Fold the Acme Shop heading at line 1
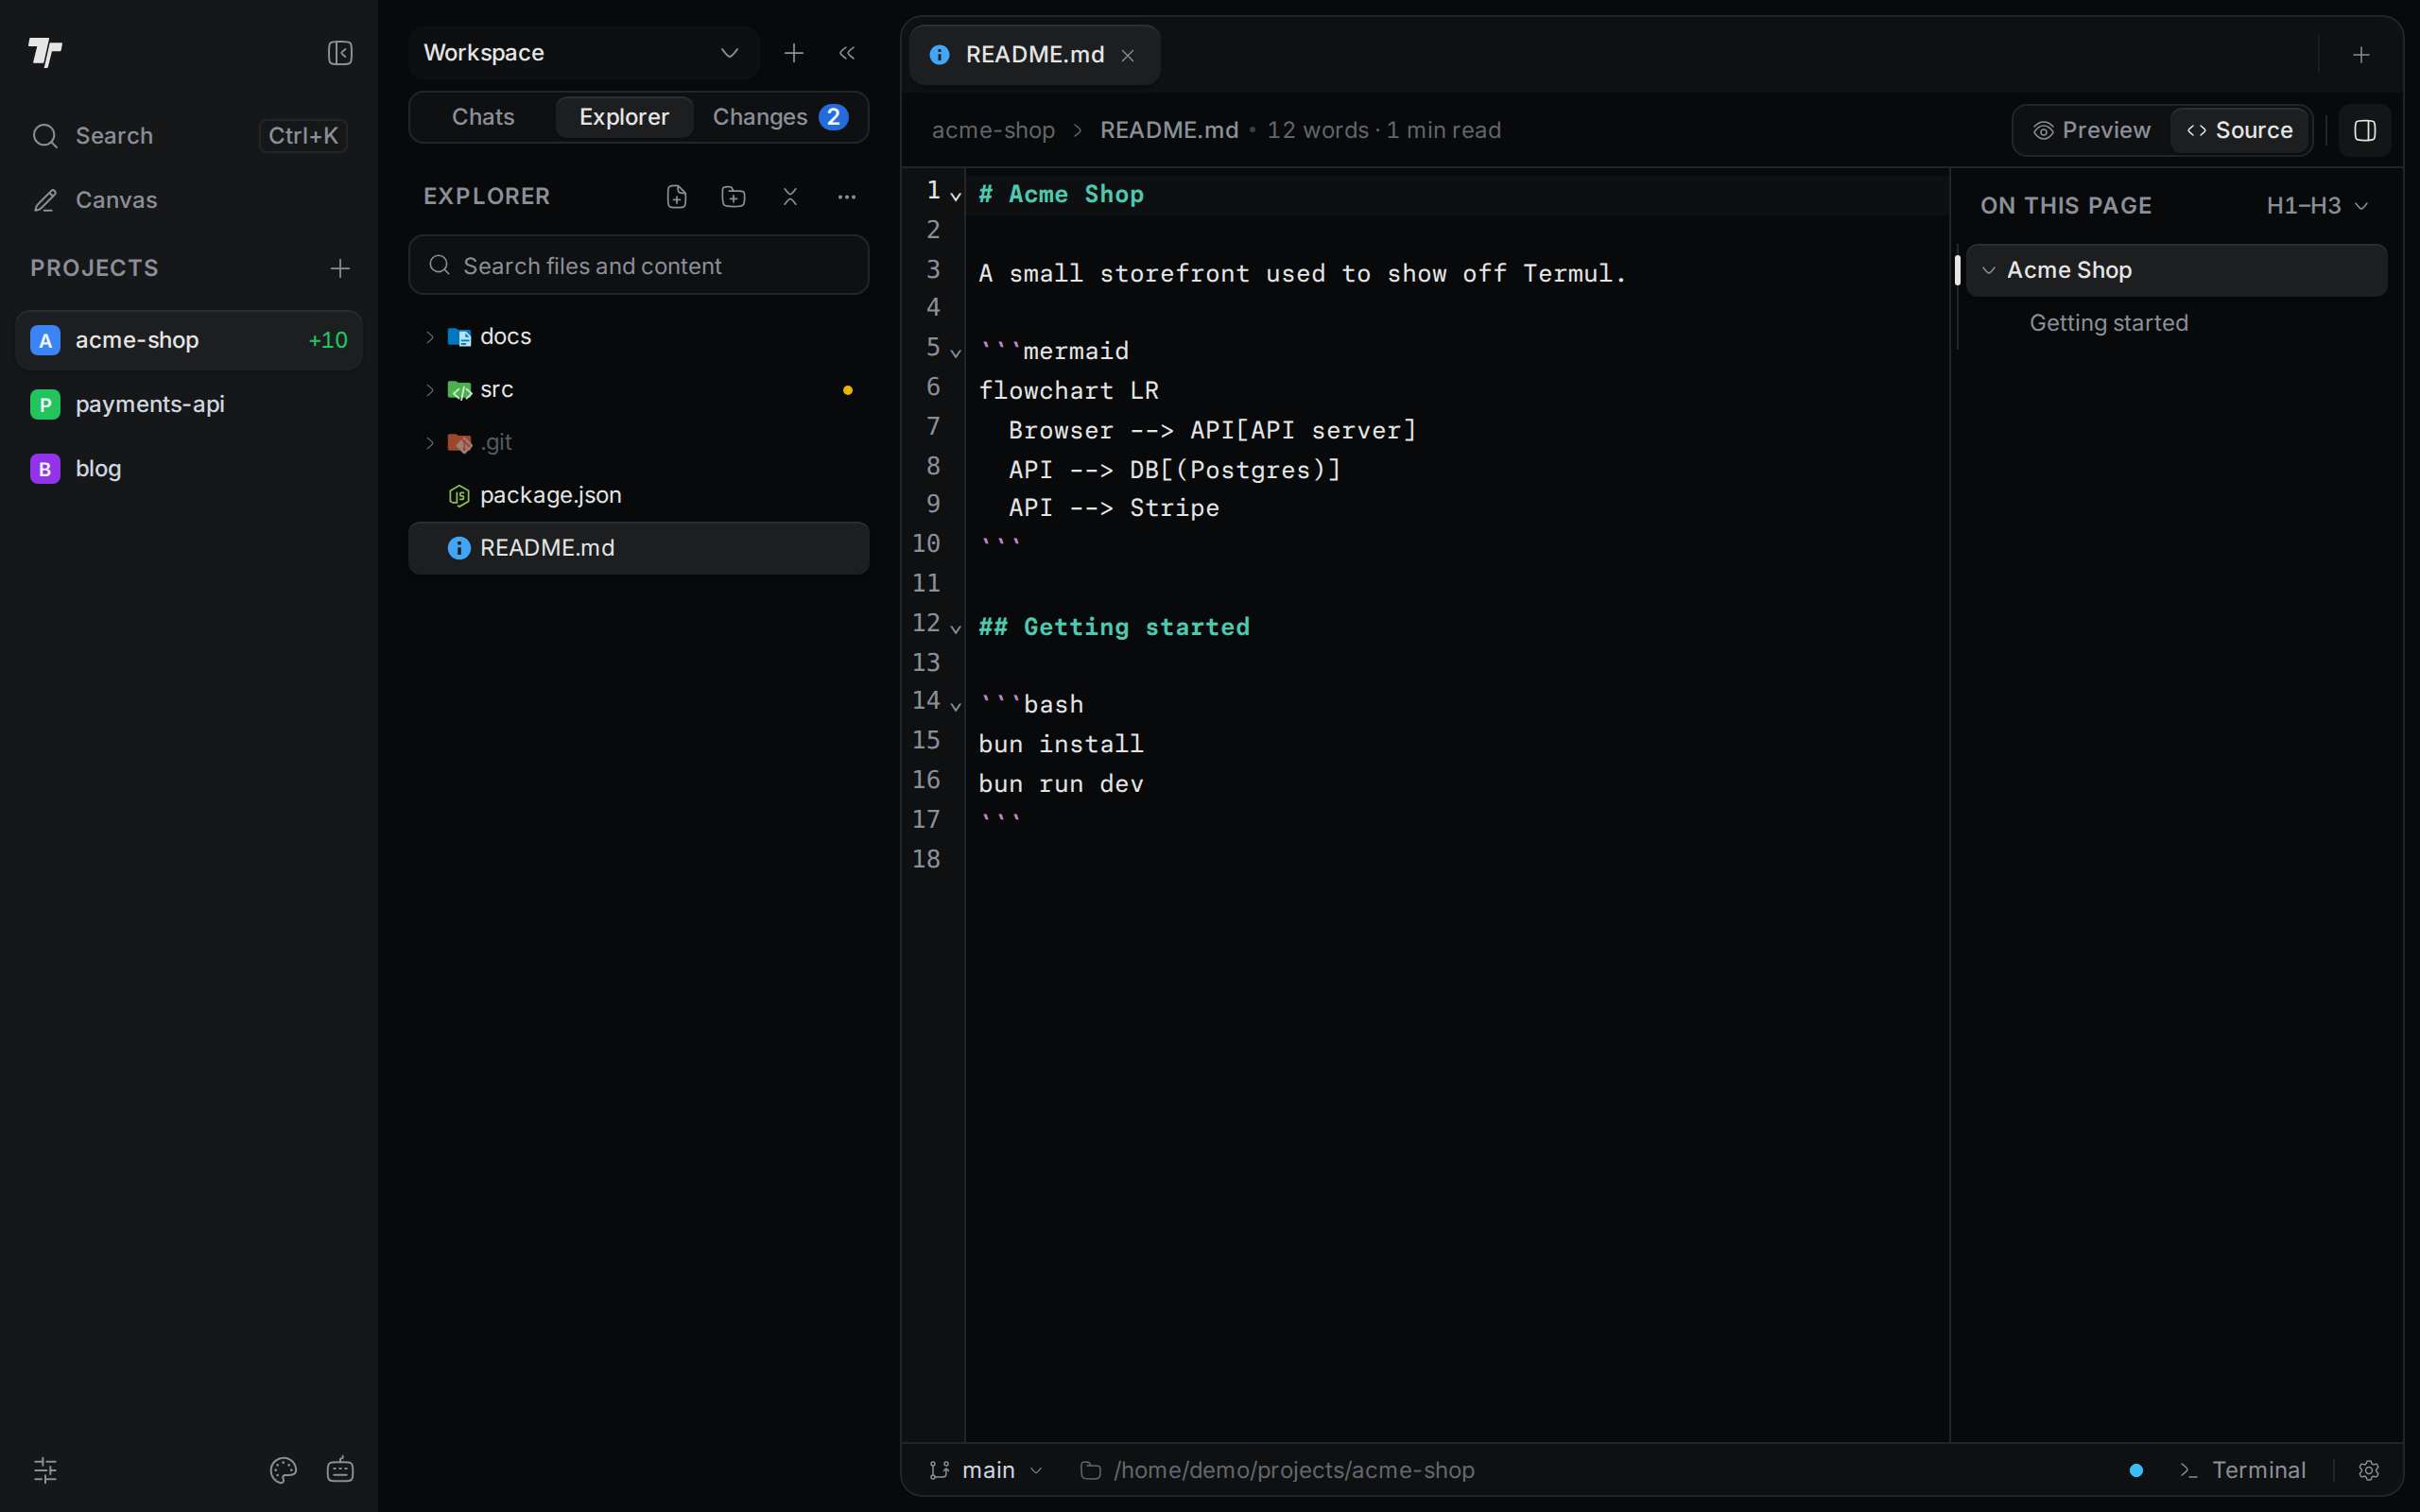 (956, 196)
